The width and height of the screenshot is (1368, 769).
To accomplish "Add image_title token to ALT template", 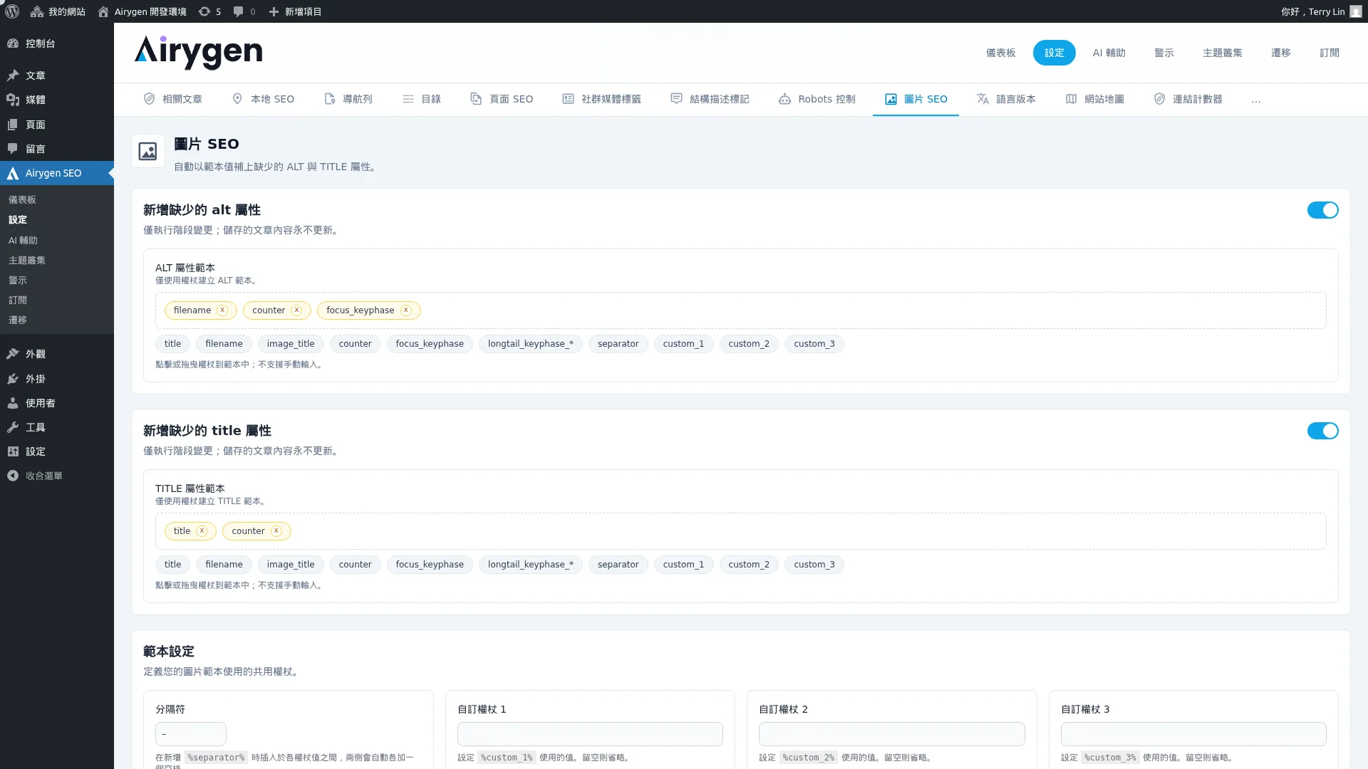I will 291,344.
